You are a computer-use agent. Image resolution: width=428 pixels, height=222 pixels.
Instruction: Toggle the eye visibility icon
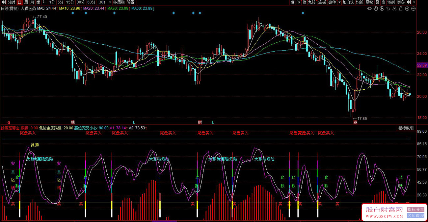(x=369, y=9)
